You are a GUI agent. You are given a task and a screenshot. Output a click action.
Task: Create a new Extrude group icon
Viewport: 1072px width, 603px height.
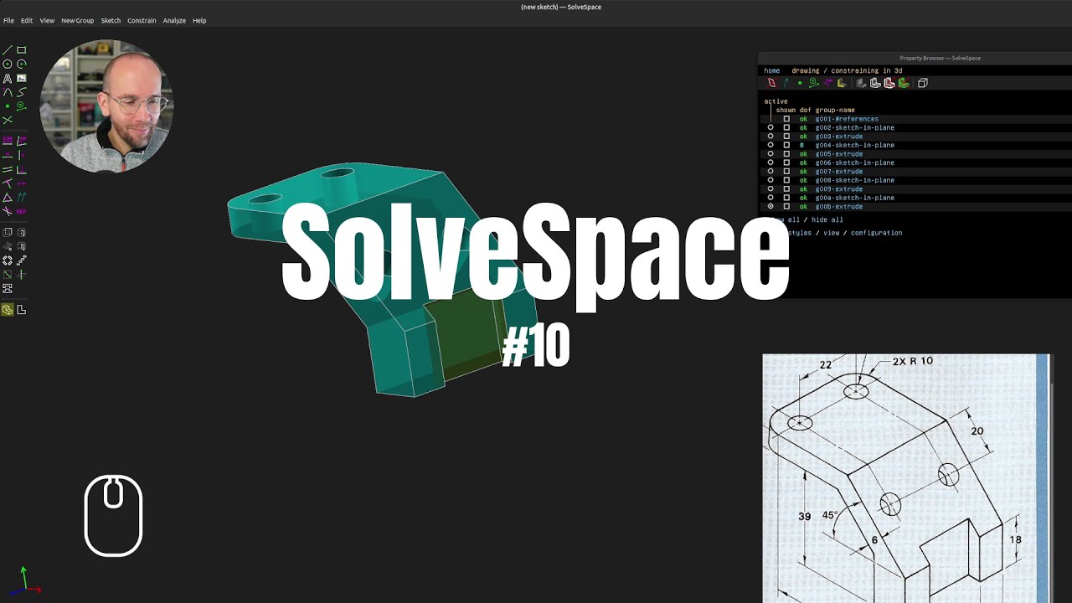click(x=8, y=232)
